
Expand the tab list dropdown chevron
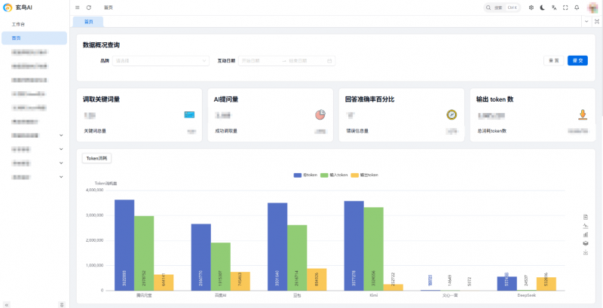[x=586, y=22]
